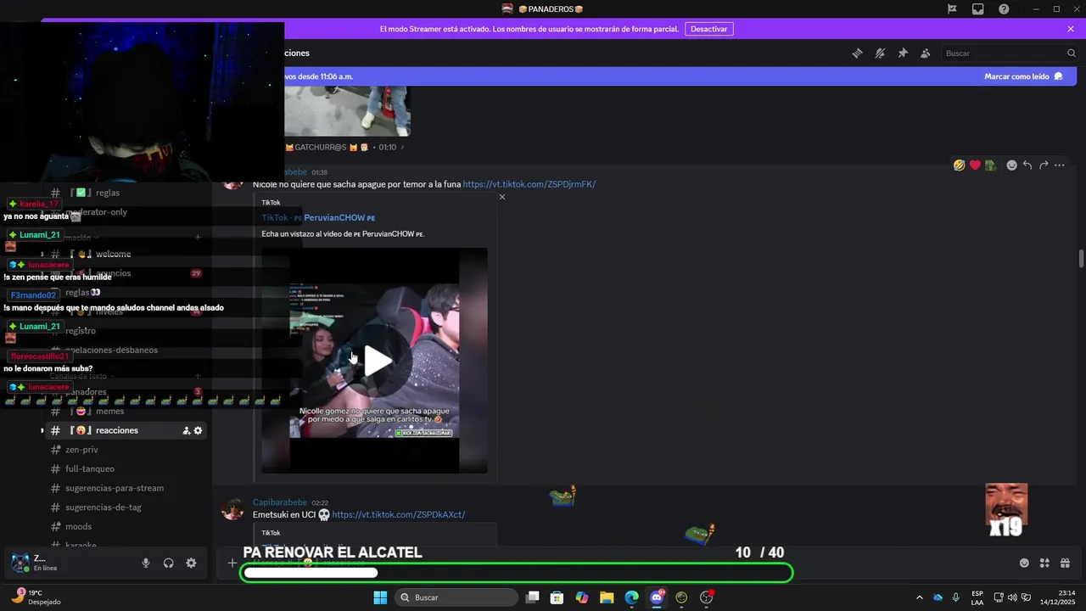Open the moods channel
This screenshot has width=1086, height=611.
tap(127, 527)
